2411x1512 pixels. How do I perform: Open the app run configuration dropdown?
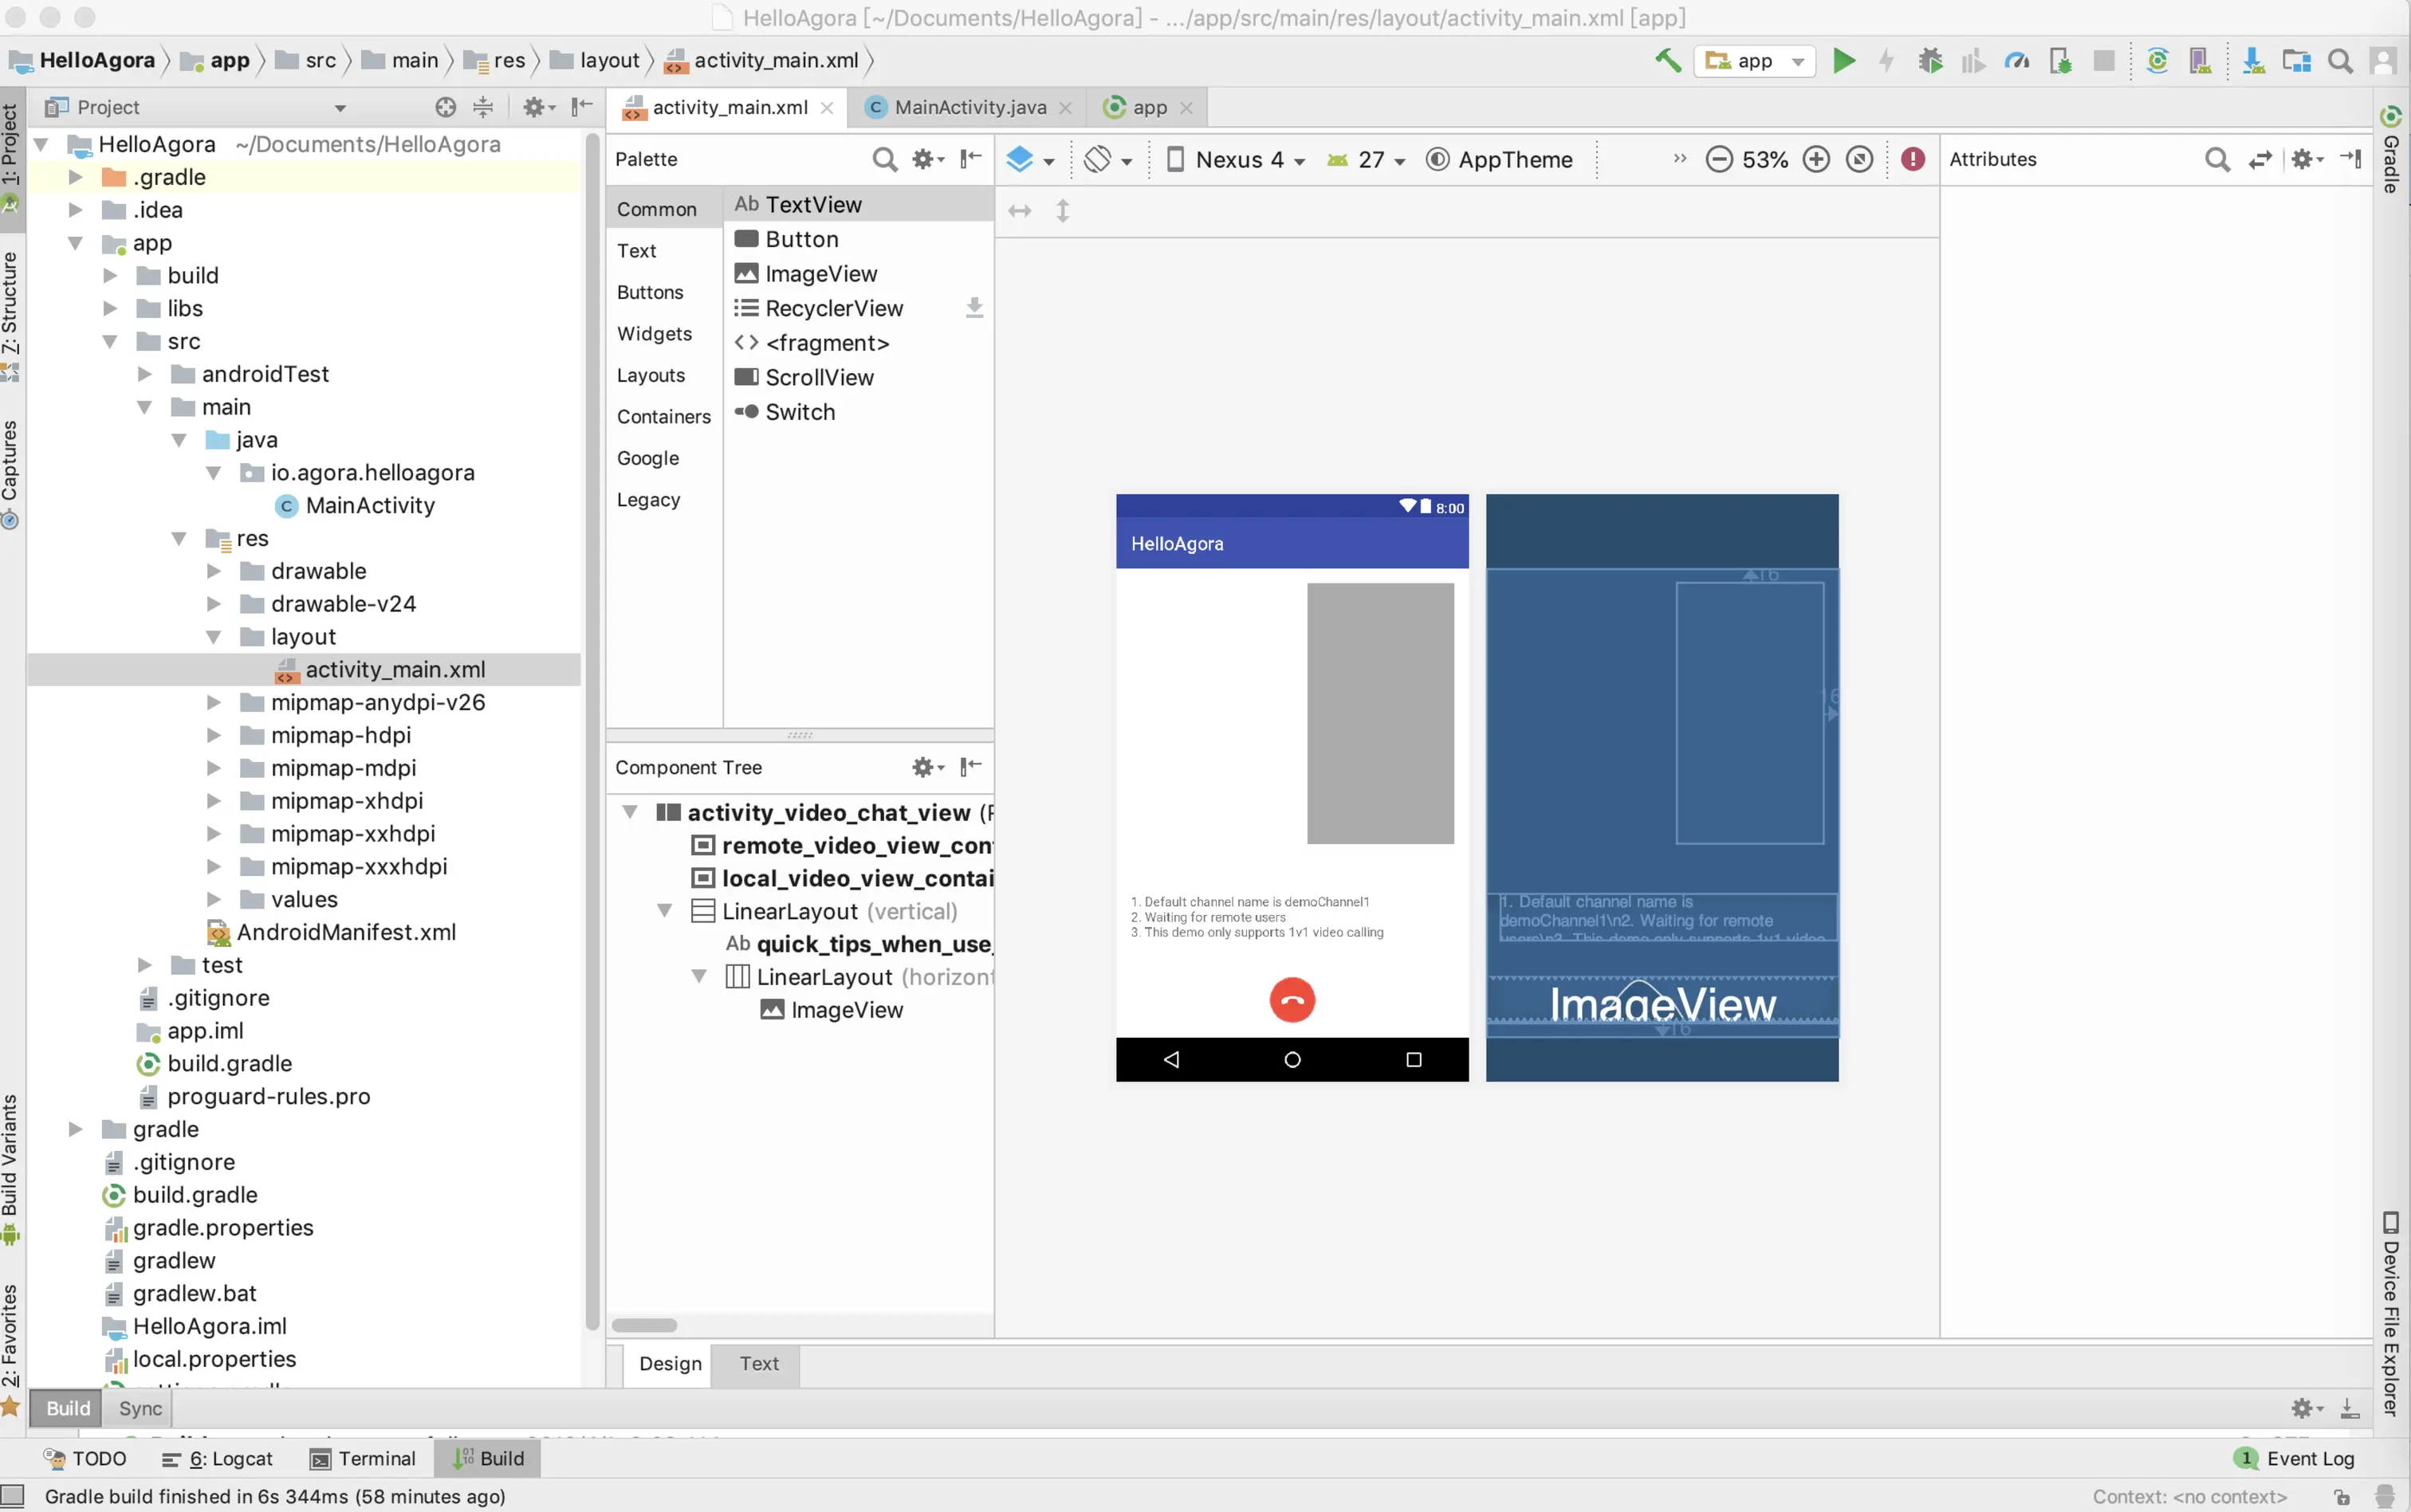(1754, 60)
